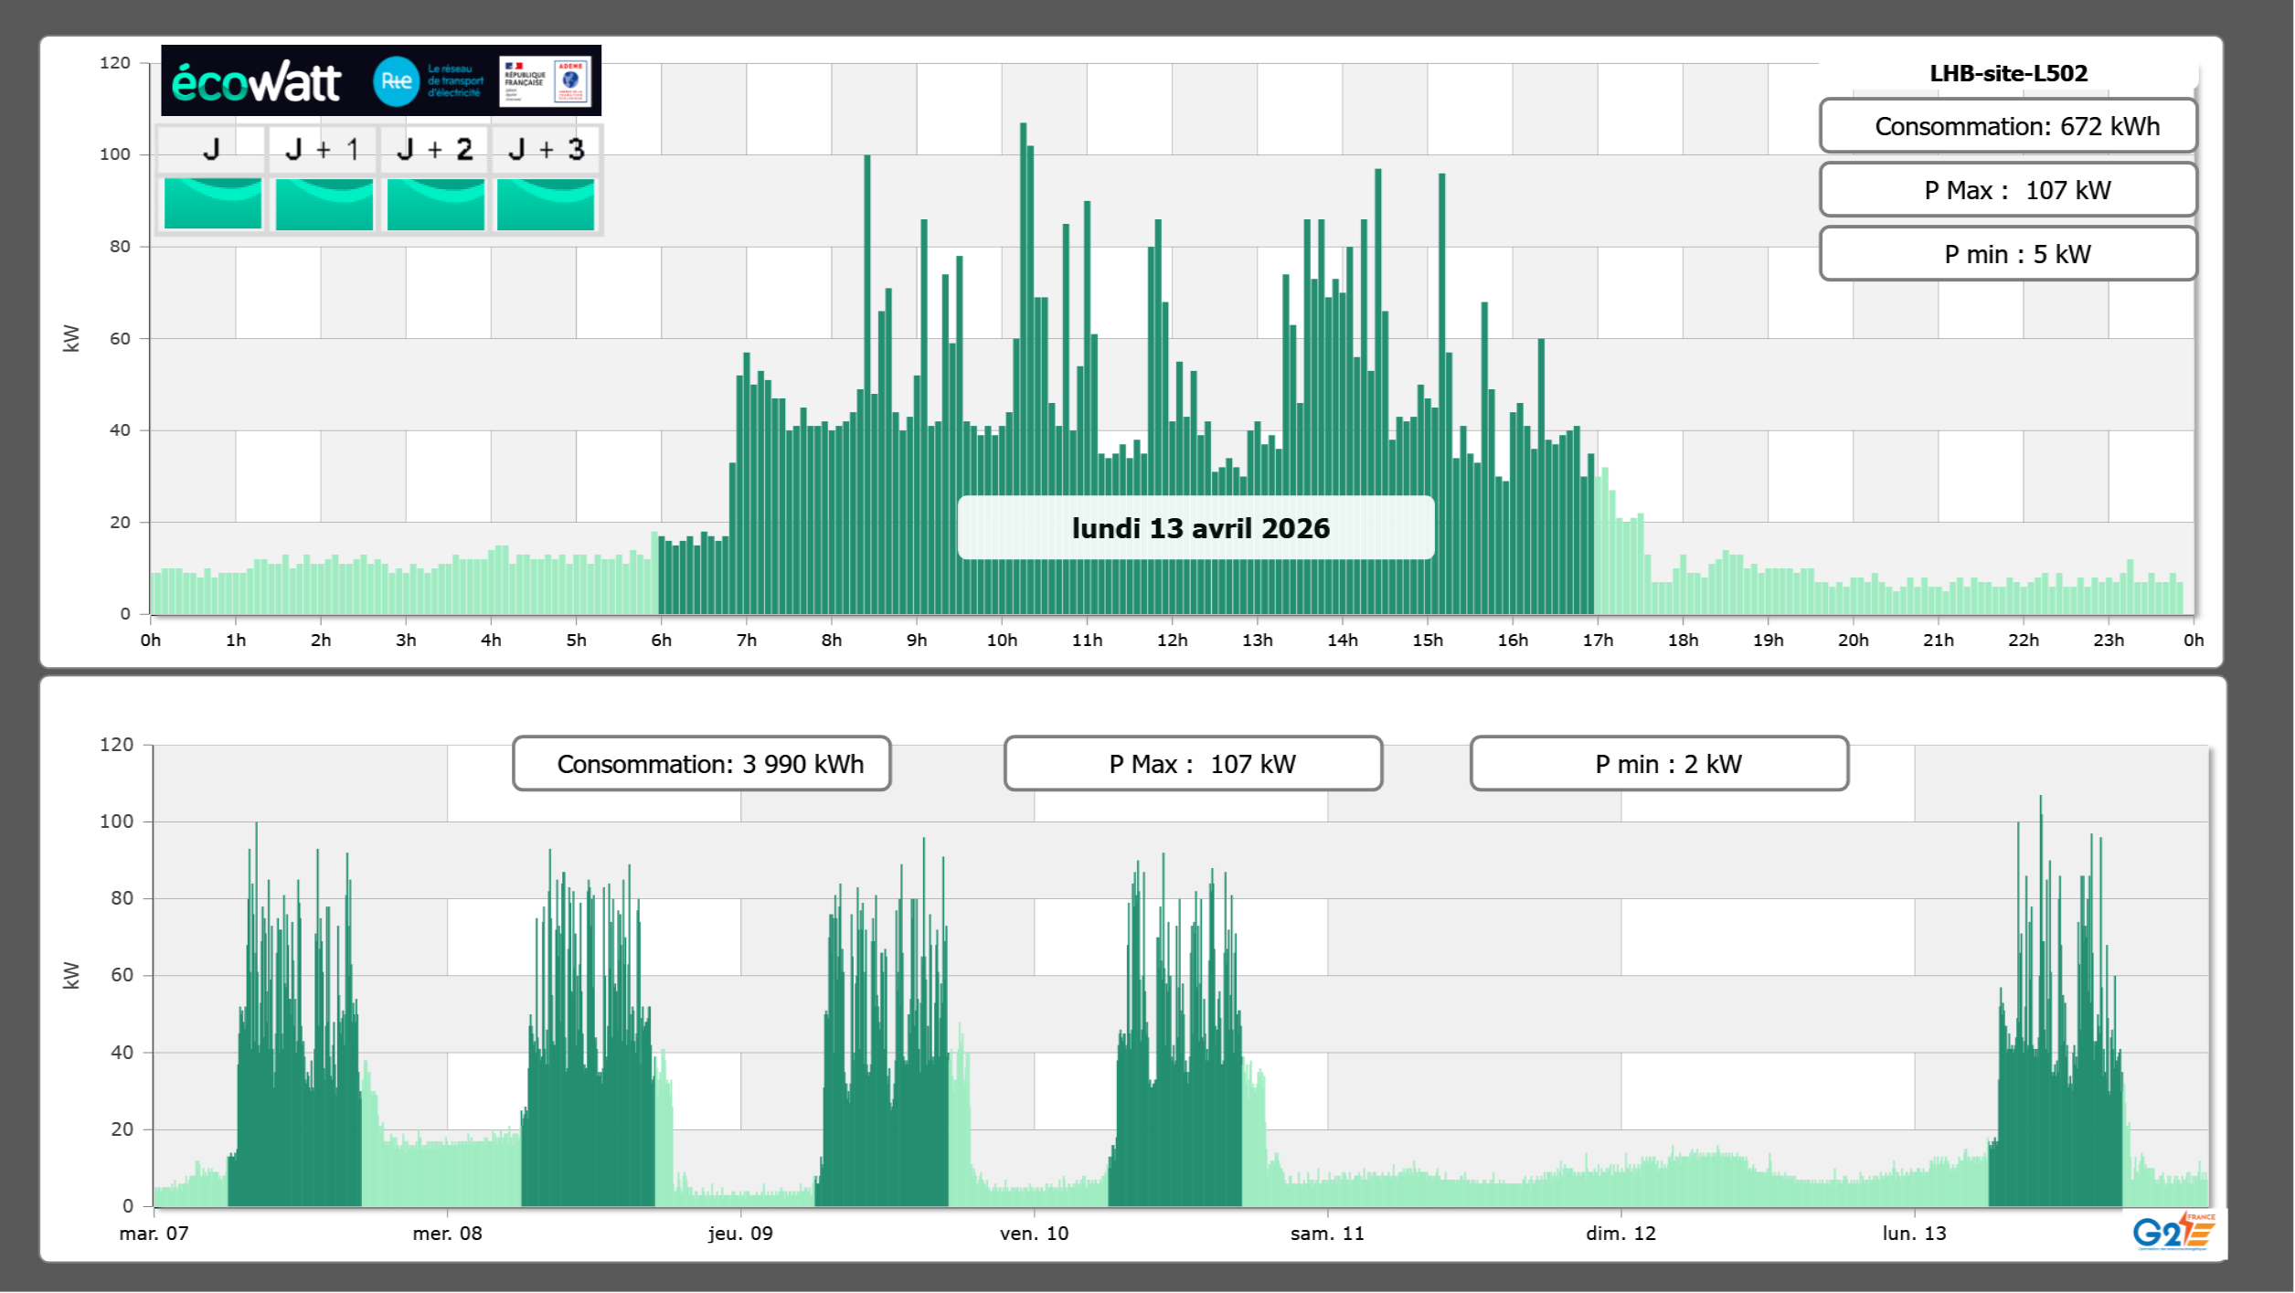The image size is (2295, 1293).
Task: Click the République Française ADEME logo
Action: (x=545, y=81)
